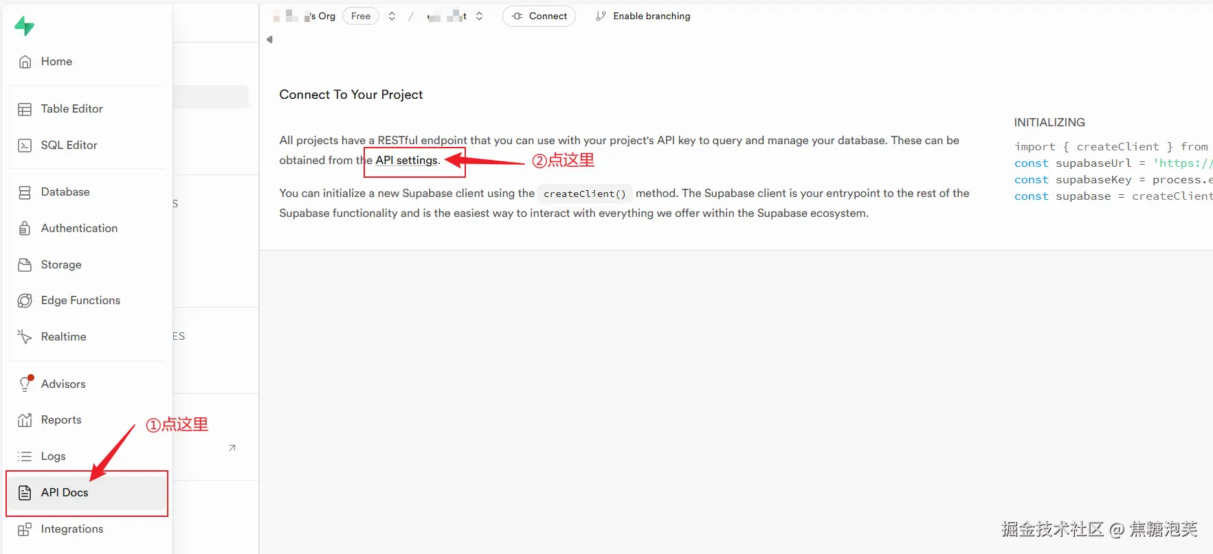Expand the organization switcher chevrons
Screen dimensions: 1213x554
point(392,16)
